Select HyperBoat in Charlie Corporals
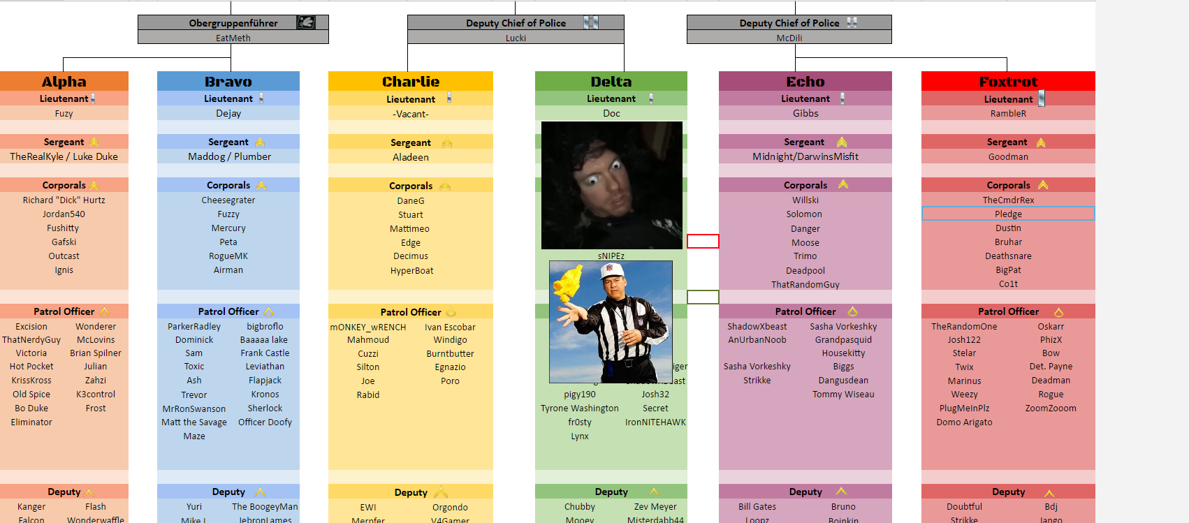Image resolution: width=1189 pixels, height=523 pixels. tap(411, 270)
